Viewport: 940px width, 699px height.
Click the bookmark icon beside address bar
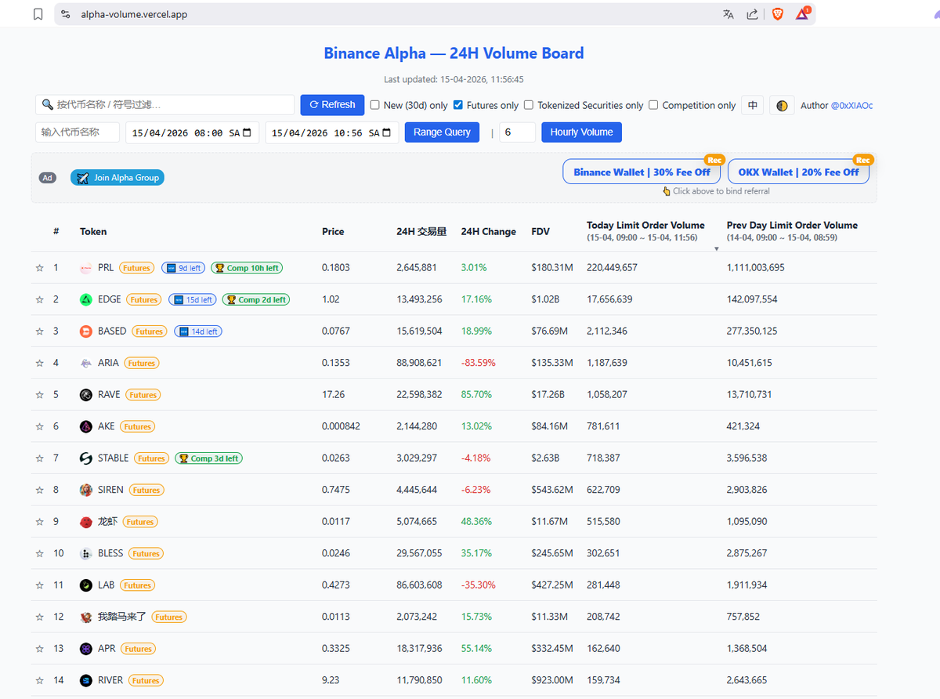[x=38, y=14]
